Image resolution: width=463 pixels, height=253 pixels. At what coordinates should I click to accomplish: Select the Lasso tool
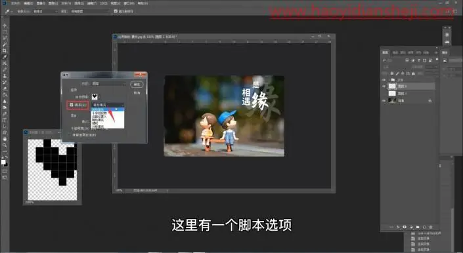[5, 38]
